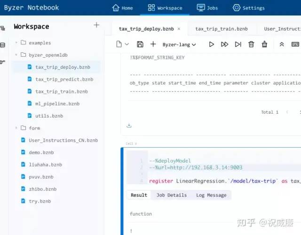Open ml_pipeline.bznb notebook file
Screen dimensions: 301x235
(x=57, y=103)
